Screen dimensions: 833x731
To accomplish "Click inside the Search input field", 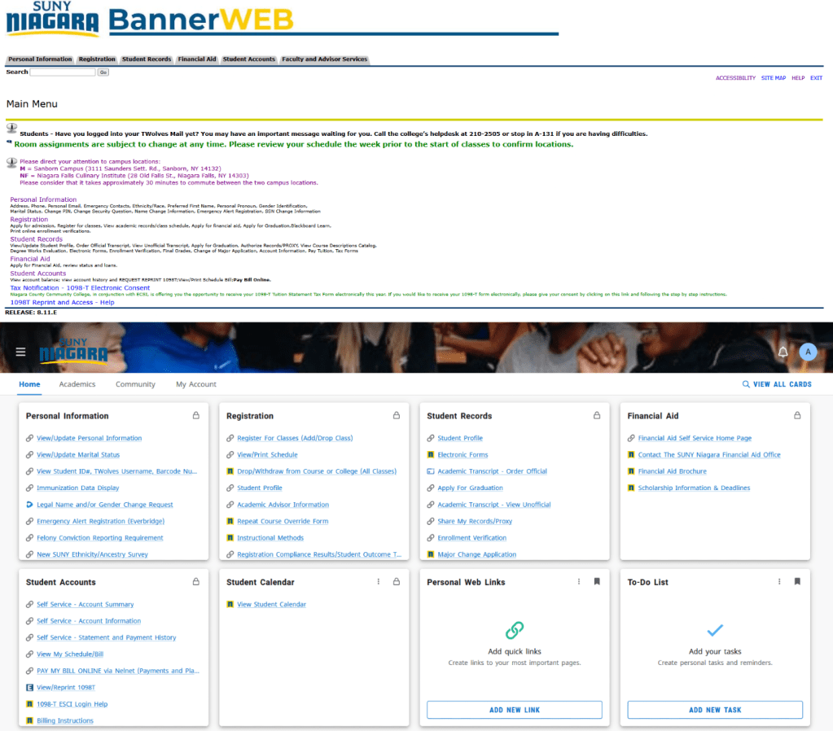I will click(x=61, y=71).
